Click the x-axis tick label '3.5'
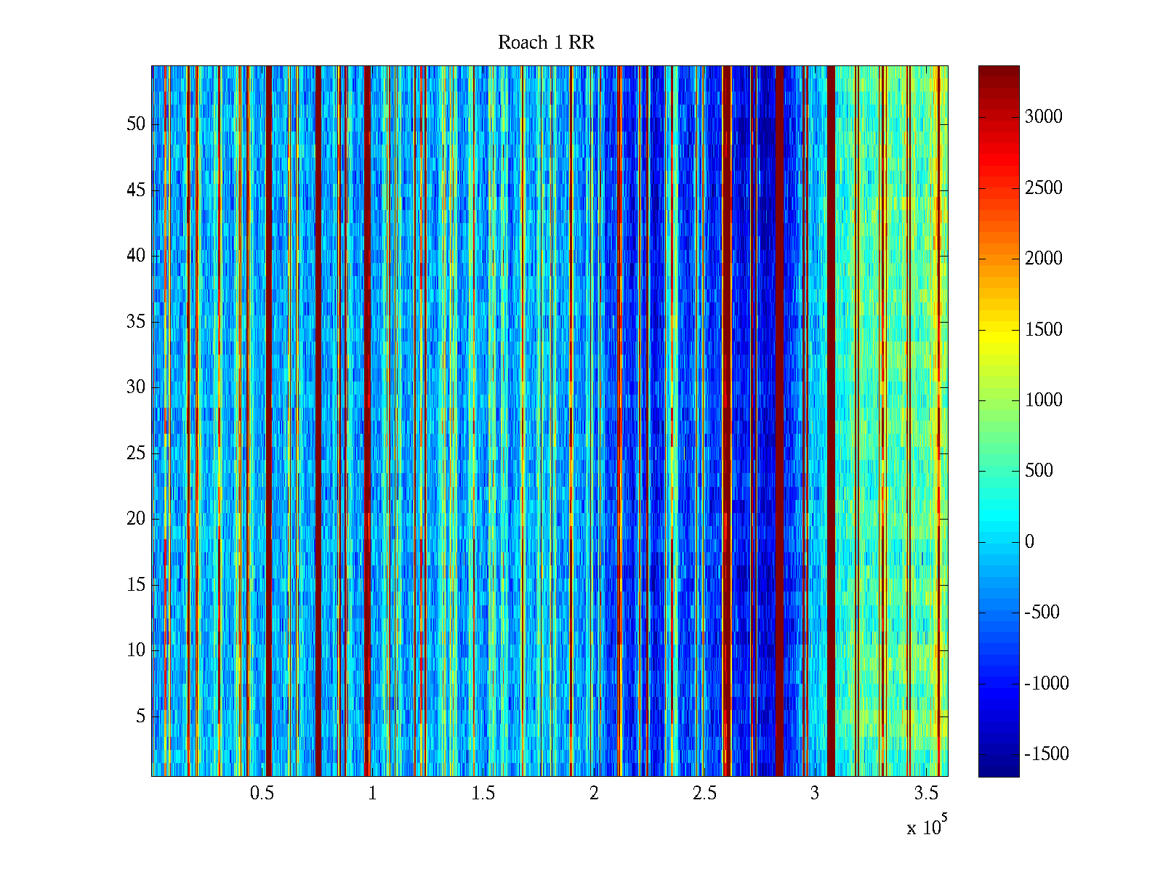1163x872 pixels. point(925,794)
